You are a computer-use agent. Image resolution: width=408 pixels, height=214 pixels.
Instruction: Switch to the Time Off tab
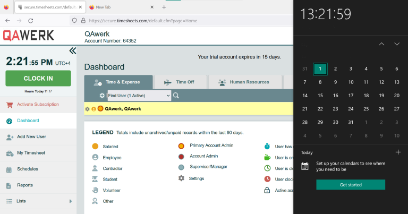click(x=180, y=82)
